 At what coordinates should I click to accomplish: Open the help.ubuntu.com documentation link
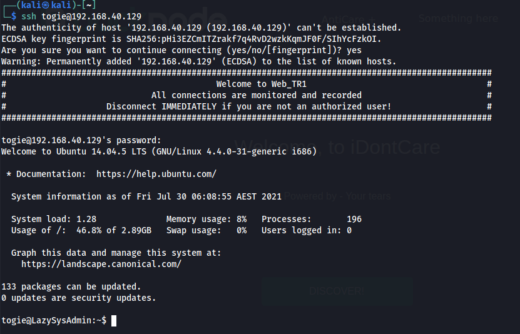pyautogui.click(x=156, y=174)
